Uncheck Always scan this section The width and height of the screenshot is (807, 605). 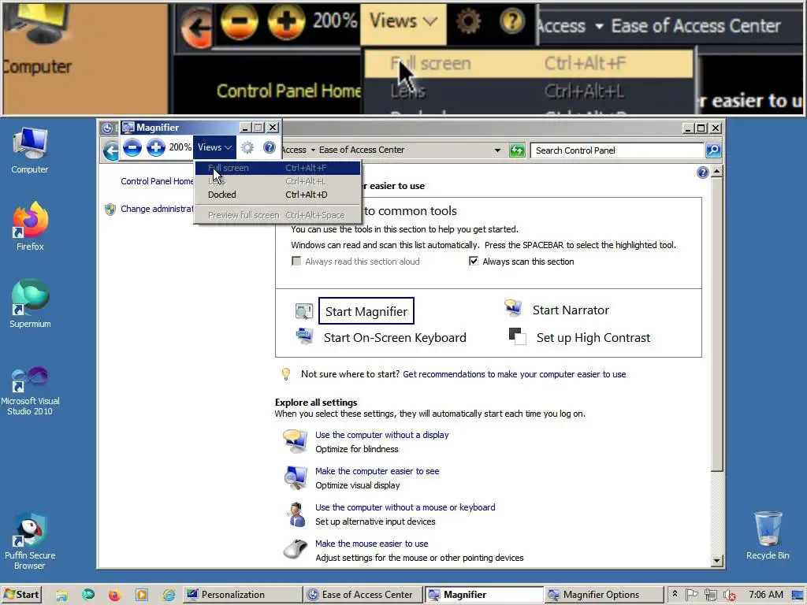[474, 262]
